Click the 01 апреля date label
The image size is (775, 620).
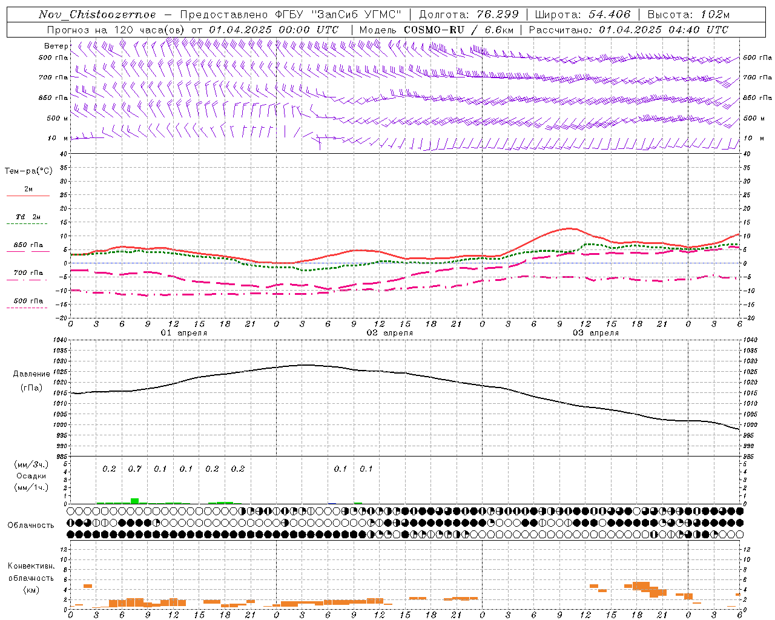184,333
